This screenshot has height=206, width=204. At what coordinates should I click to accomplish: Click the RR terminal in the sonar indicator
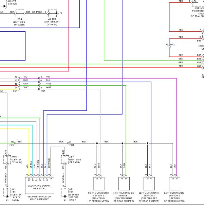[29, 179]
